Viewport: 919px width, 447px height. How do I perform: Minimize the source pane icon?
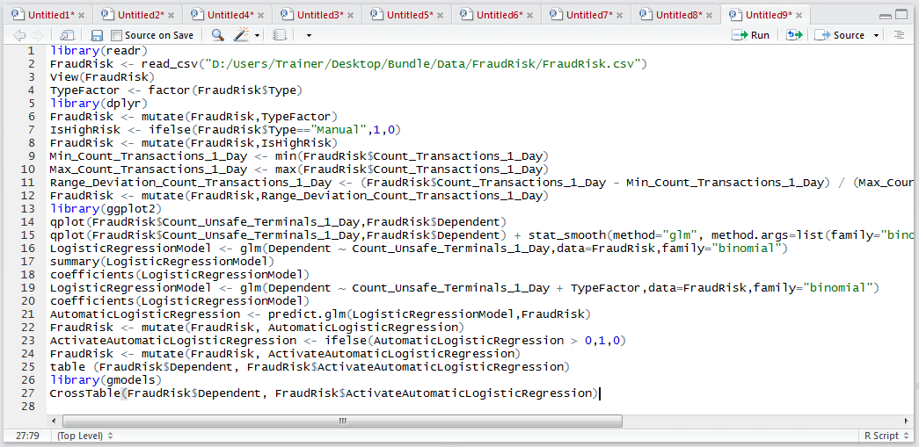885,15
